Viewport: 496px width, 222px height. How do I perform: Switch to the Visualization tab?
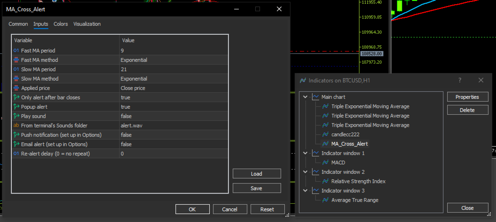pyautogui.click(x=87, y=24)
